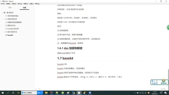
Task: Open Cortana circle icon
Action: 13,93
